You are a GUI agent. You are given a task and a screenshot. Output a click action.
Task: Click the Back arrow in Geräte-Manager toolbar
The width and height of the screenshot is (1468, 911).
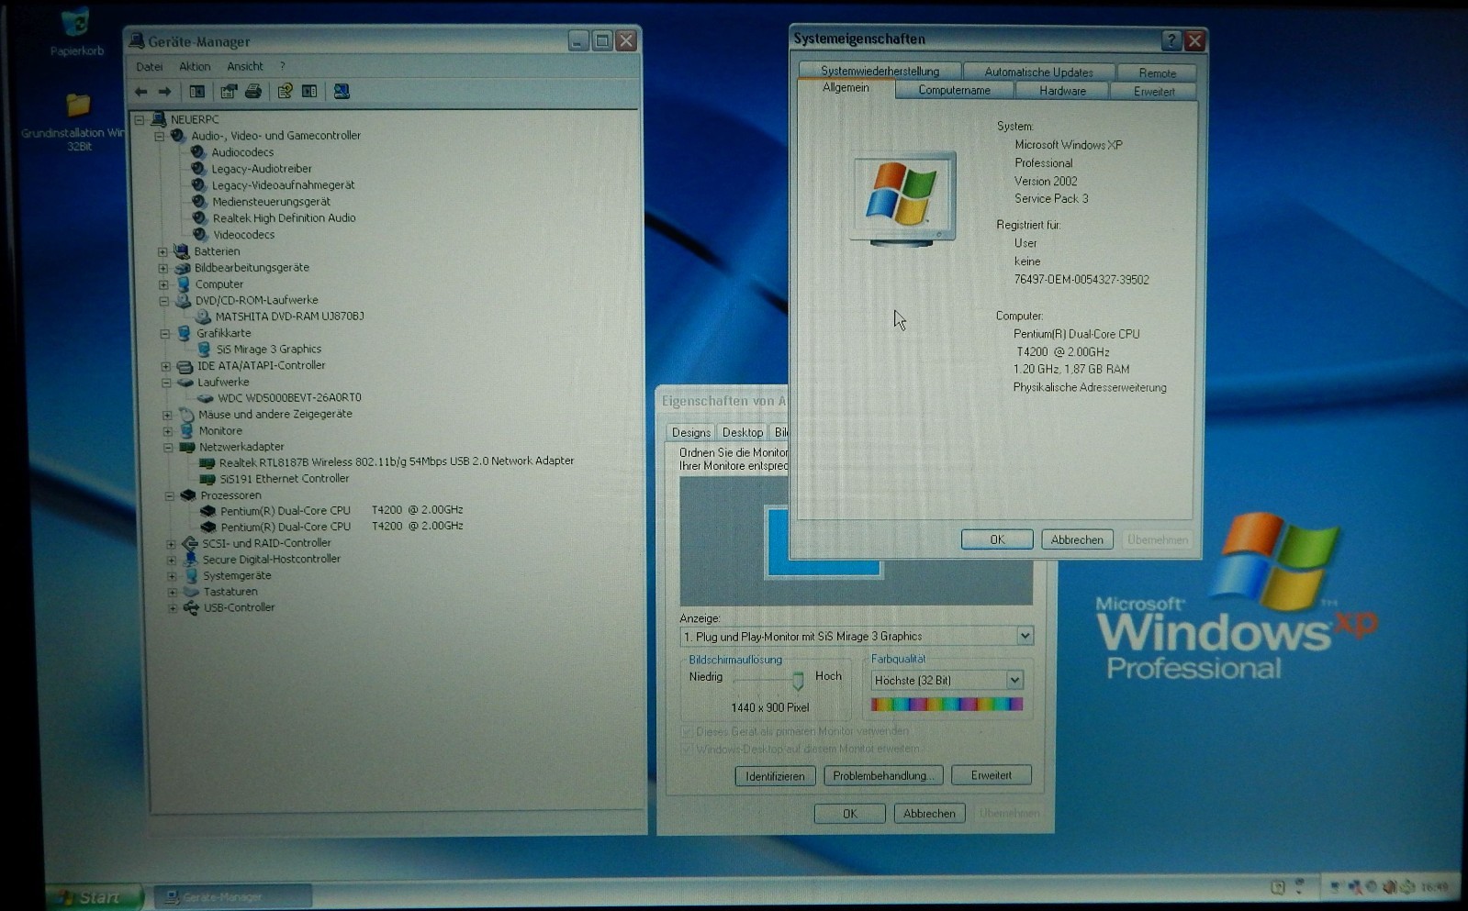coord(140,92)
